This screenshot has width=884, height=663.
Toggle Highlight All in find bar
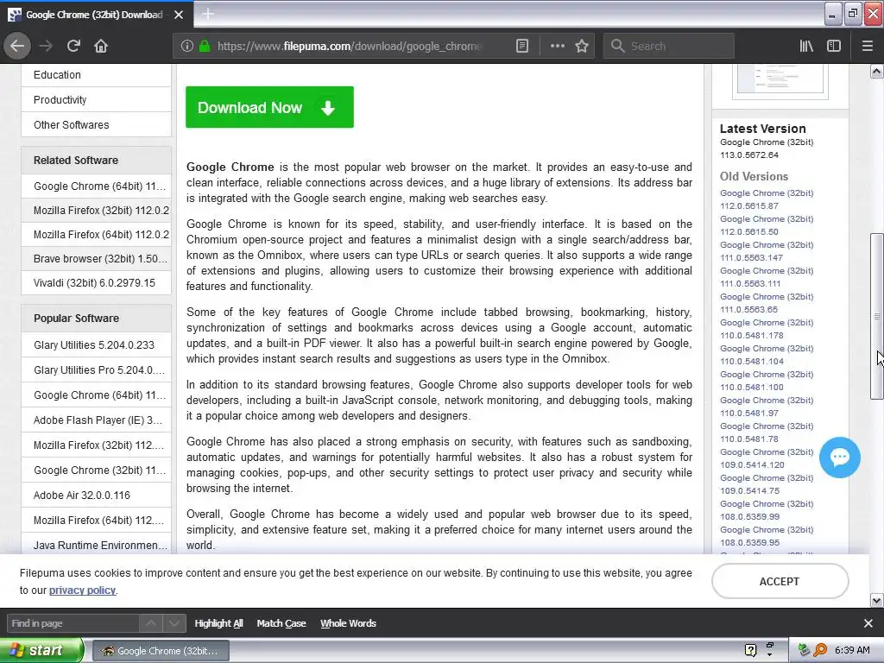218,623
